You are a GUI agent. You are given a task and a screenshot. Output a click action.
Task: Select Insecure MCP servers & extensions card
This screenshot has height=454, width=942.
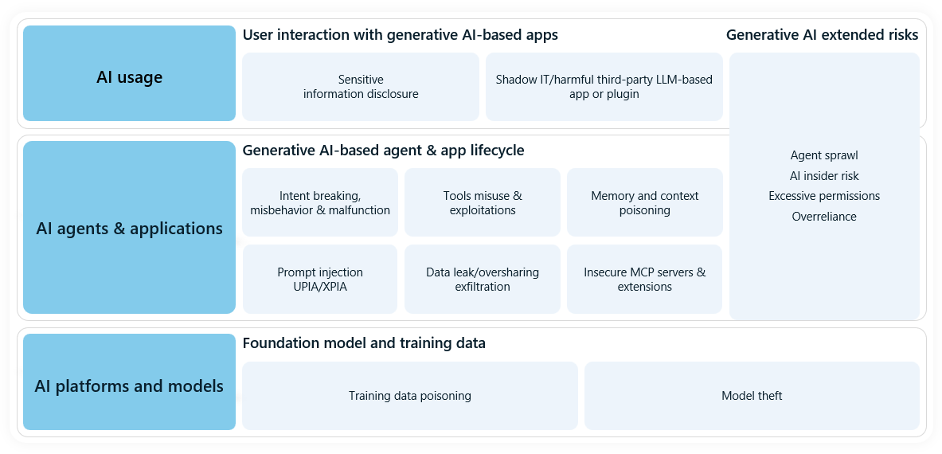645,280
